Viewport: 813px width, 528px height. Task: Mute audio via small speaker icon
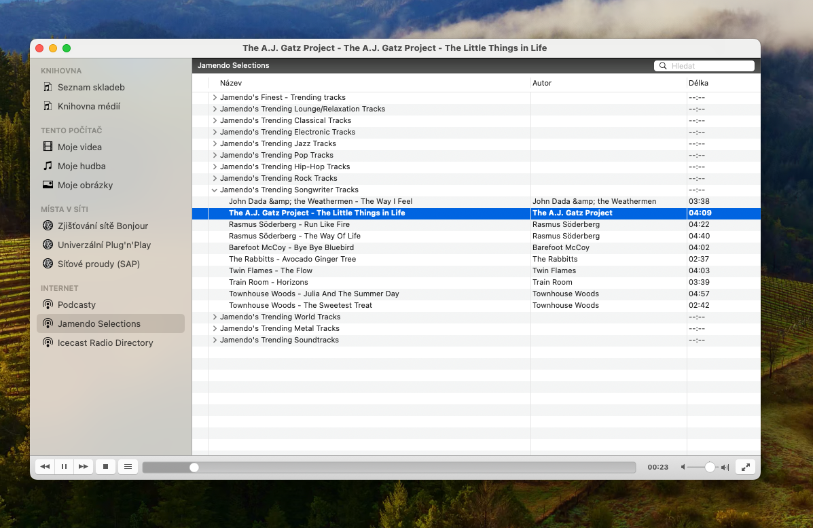coord(683,468)
